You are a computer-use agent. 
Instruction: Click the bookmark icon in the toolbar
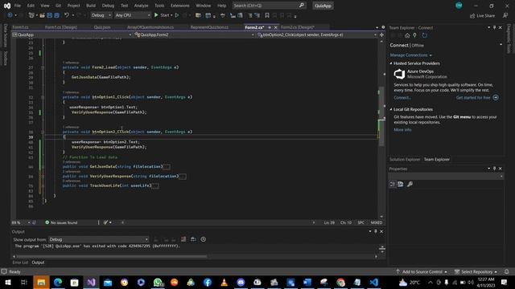pos(267,15)
